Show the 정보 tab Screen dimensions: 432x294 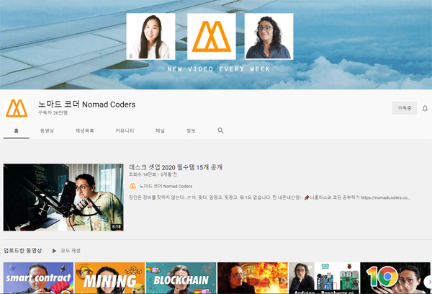pyautogui.click(x=191, y=130)
